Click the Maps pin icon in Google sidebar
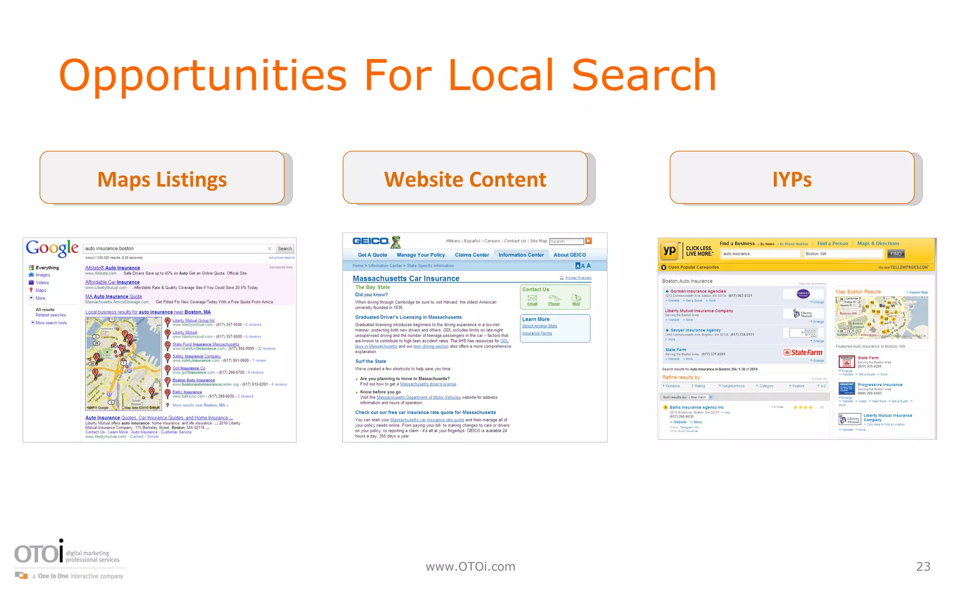The image size is (977, 593). click(x=31, y=290)
